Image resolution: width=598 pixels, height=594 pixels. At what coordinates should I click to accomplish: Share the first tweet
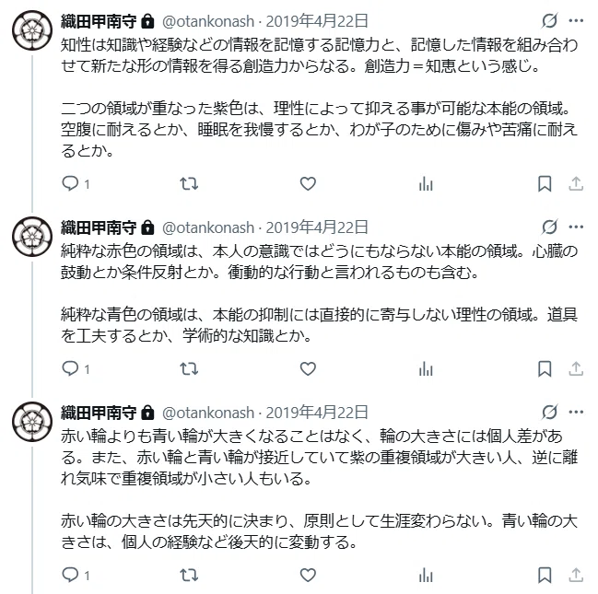pyautogui.click(x=576, y=184)
